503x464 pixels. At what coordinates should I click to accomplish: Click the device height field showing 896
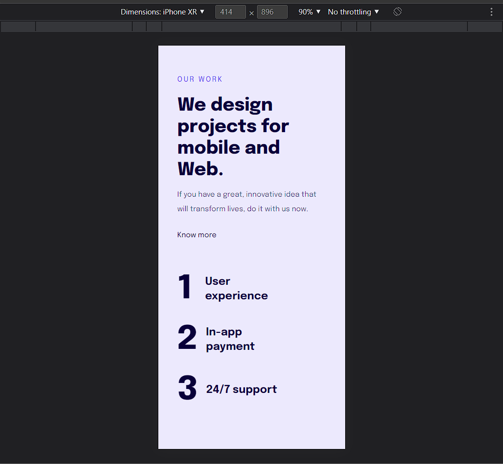[272, 12]
